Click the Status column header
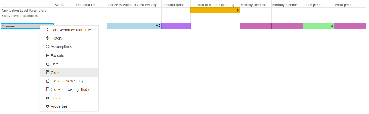369x114 pixels. pyautogui.click(x=60, y=5)
